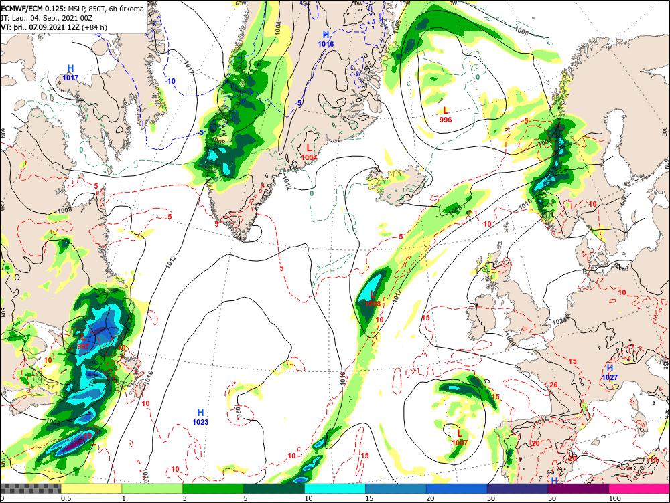Viewport: 670px width, 503px height.
Task: Click the royal blue 20–30 legend swatch
Action: click(x=457, y=488)
